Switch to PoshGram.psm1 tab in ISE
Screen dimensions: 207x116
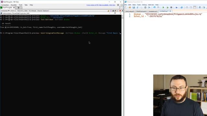point(141,11)
